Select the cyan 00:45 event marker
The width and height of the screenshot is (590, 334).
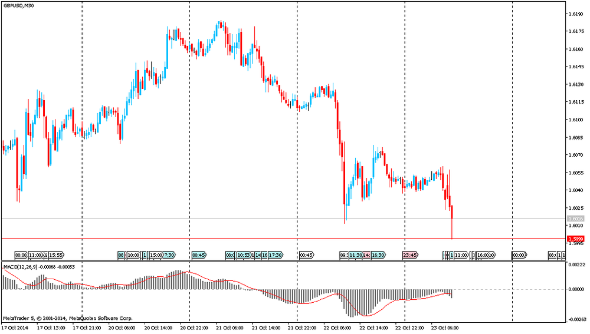[199, 255]
